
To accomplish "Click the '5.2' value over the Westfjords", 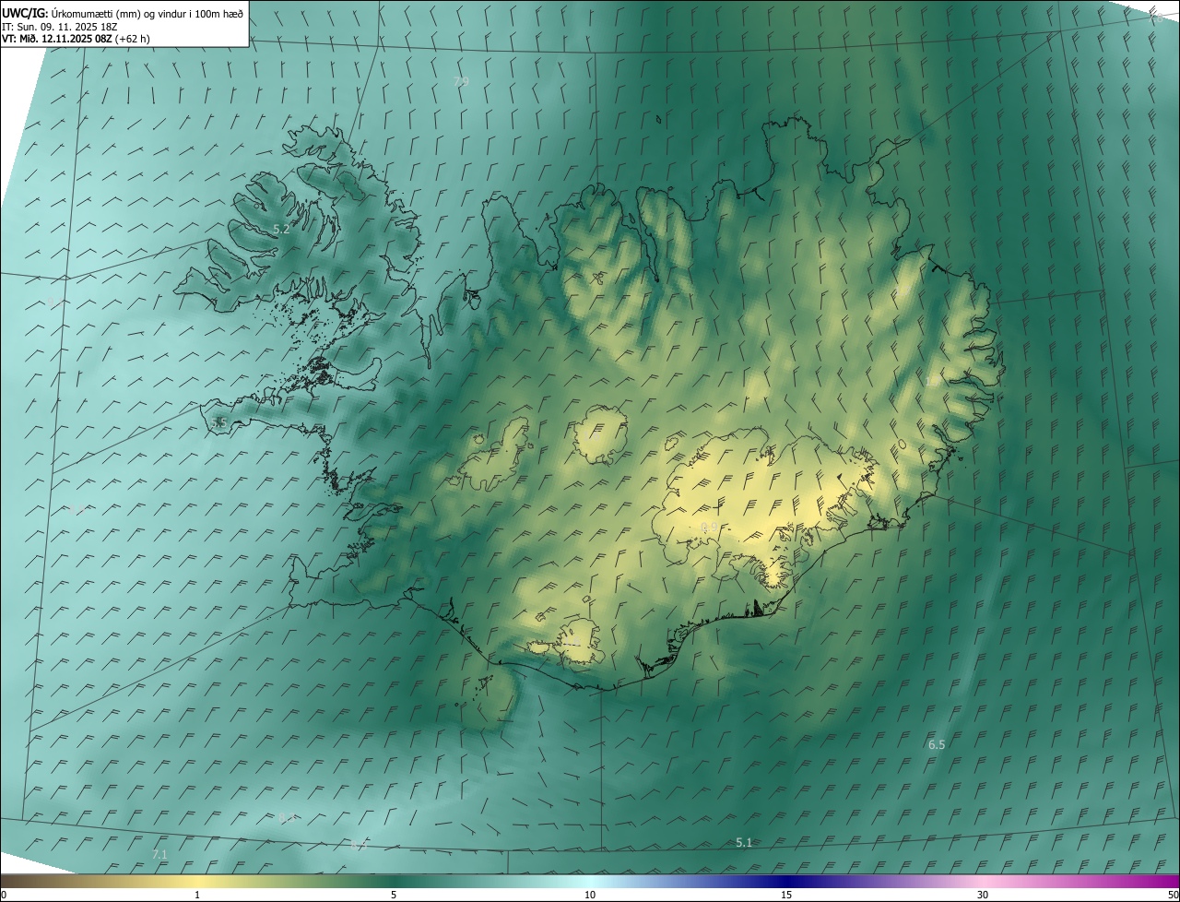I will [x=281, y=229].
